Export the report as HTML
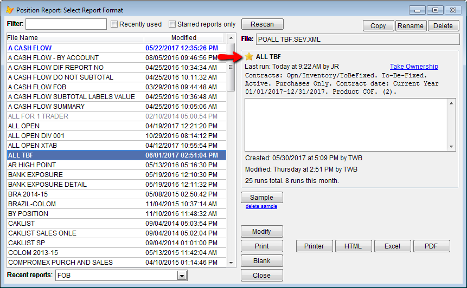The height and width of the screenshot is (288, 467). tap(353, 246)
